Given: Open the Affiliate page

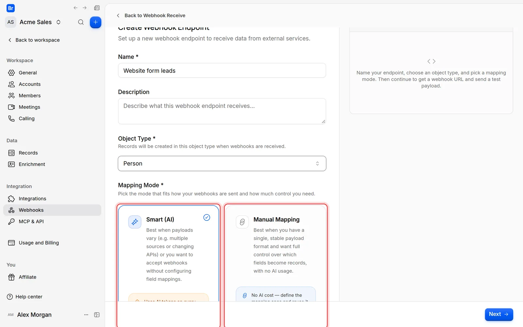Looking at the screenshot, I should pyautogui.click(x=52, y=277).
